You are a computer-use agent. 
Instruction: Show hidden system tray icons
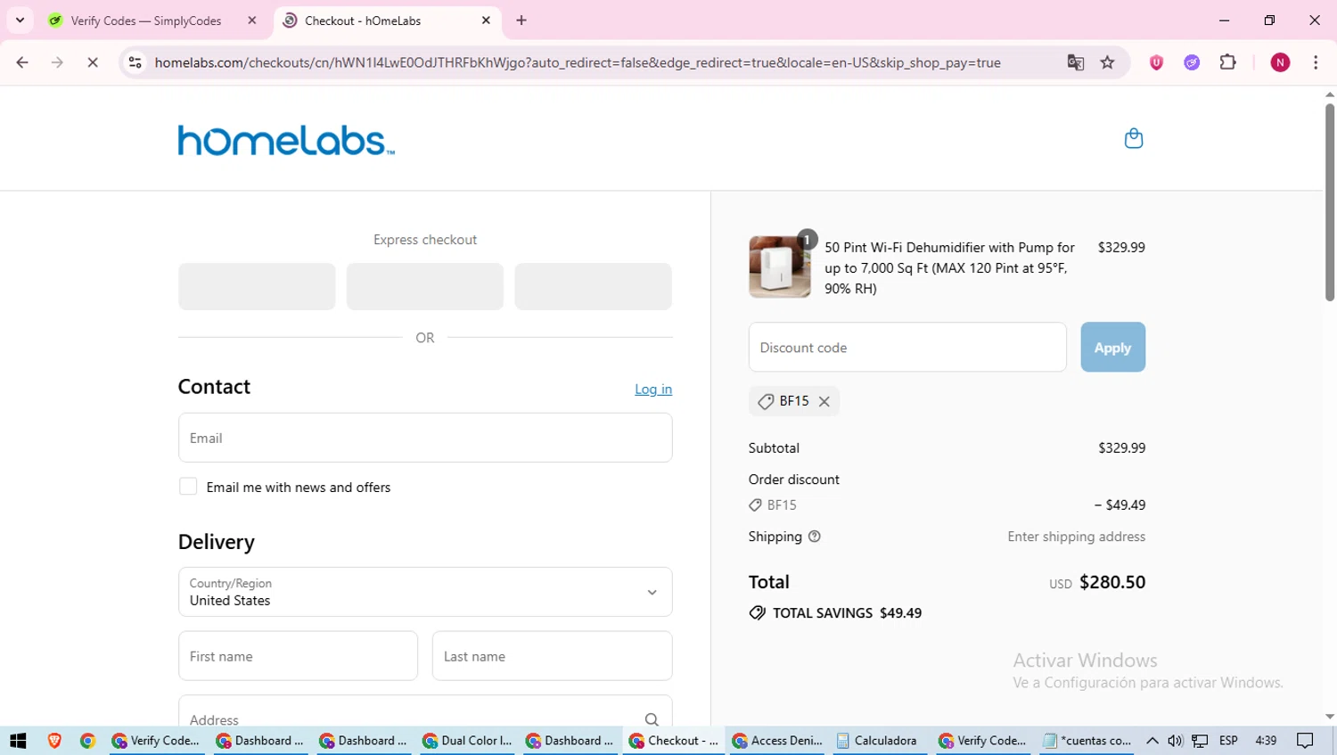pos(1152,741)
